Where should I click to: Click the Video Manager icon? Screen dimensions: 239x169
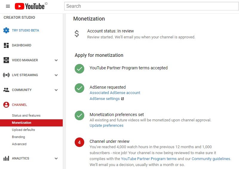(6, 60)
